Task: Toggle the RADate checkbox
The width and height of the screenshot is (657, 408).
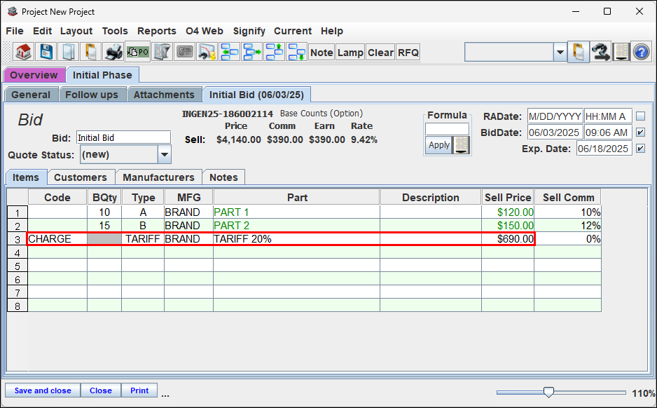Action: 640,116
